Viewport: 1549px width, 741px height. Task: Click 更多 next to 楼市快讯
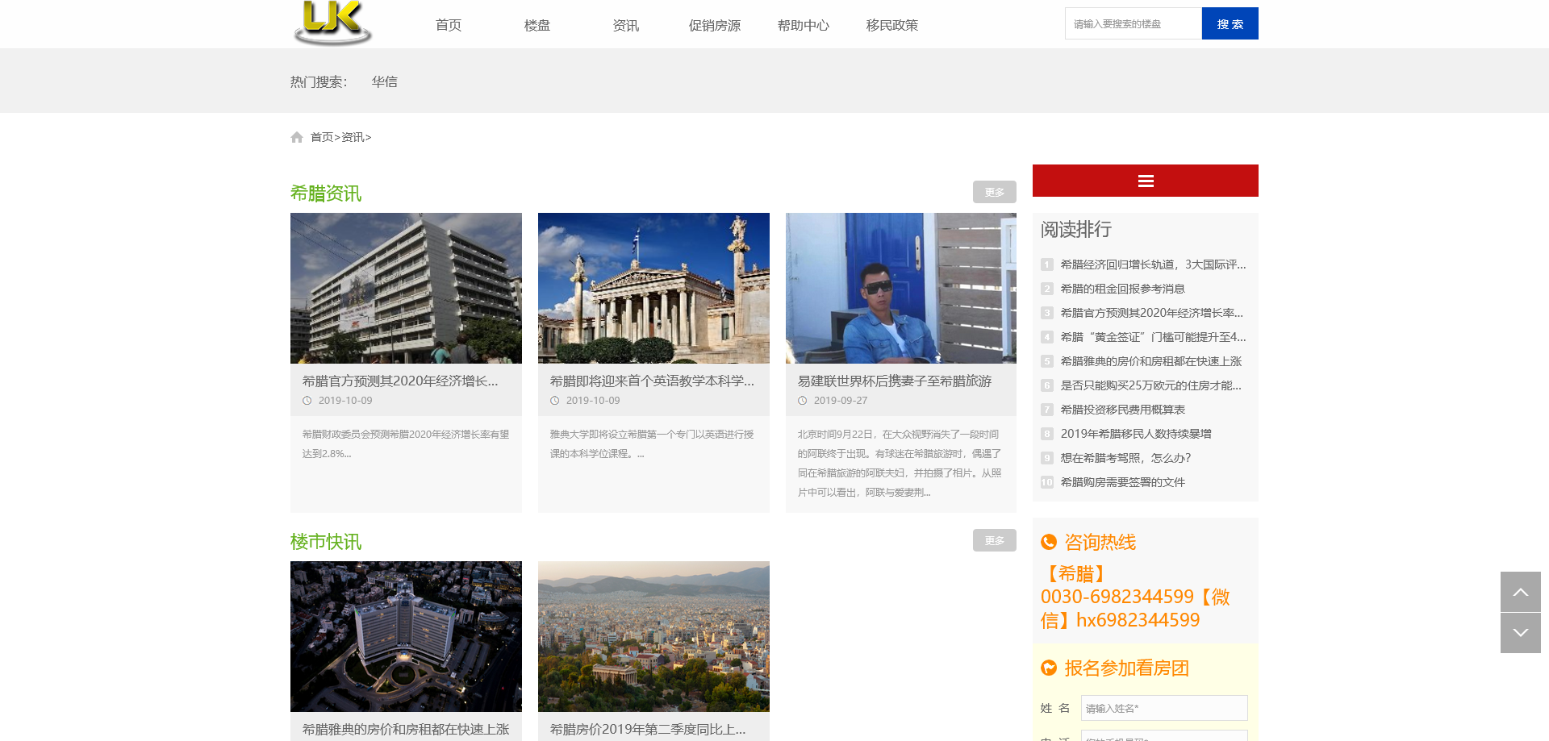click(994, 540)
